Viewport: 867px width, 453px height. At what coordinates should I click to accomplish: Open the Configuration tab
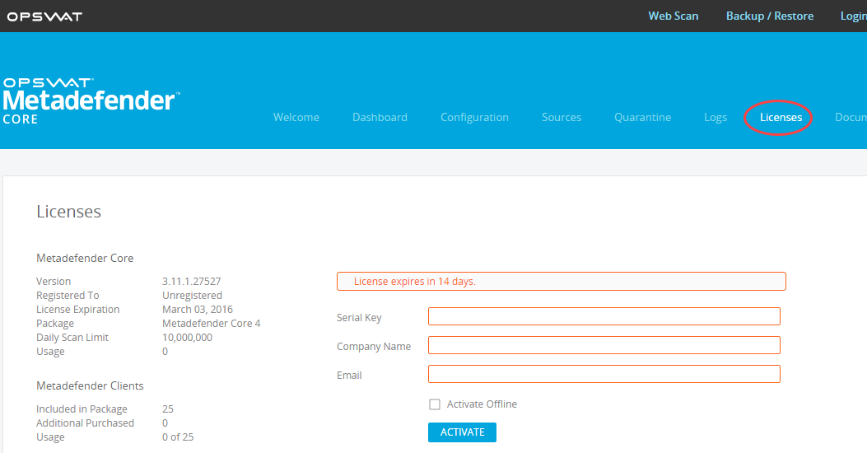pyautogui.click(x=474, y=117)
